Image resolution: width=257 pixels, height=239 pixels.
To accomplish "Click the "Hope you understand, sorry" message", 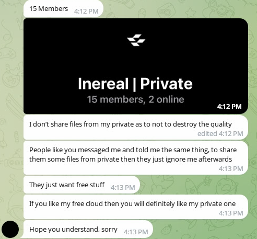I will 88,229.
